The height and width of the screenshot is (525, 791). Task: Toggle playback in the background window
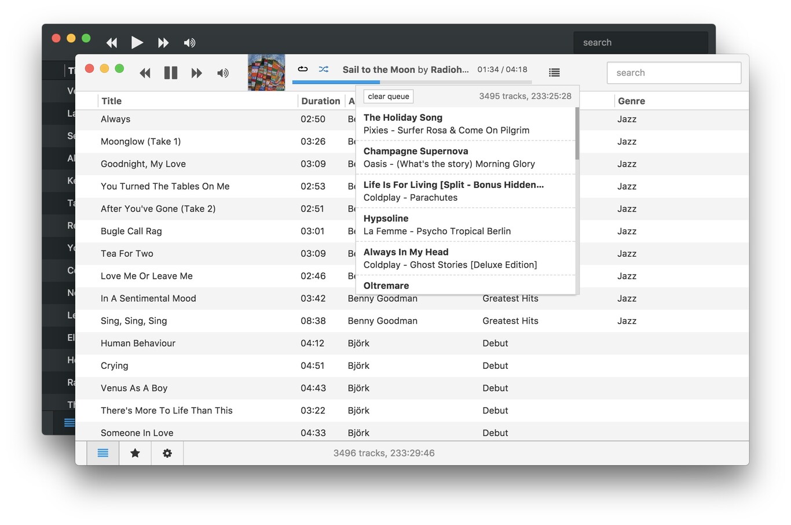137,42
